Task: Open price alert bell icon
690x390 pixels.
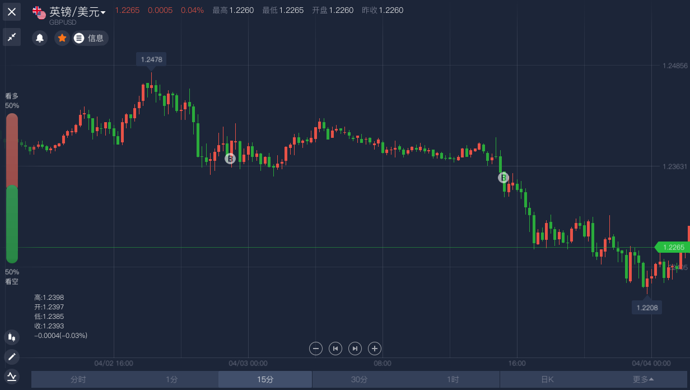Action: click(x=40, y=38)
